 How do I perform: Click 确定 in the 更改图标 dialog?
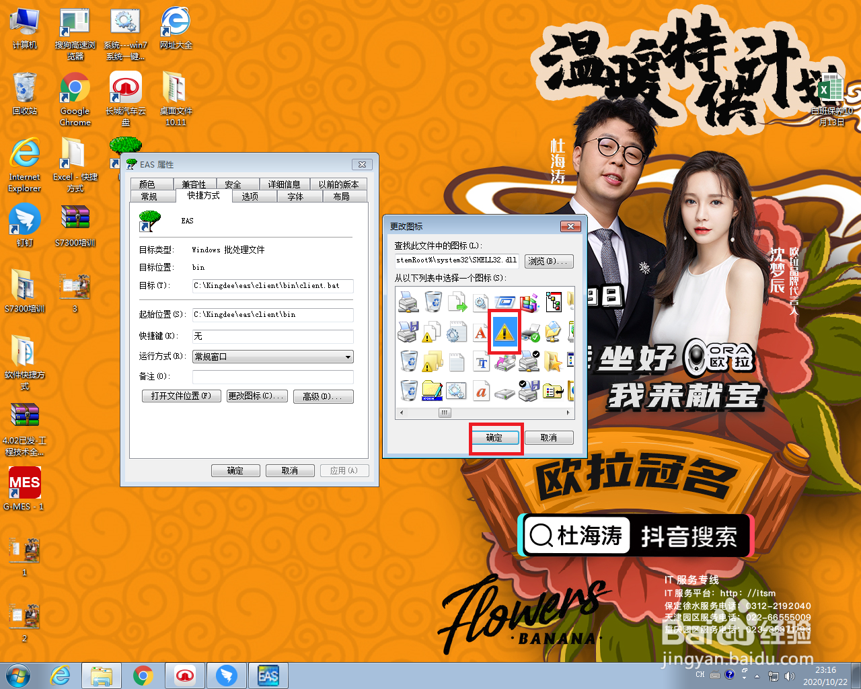click(x=494, y=438)
